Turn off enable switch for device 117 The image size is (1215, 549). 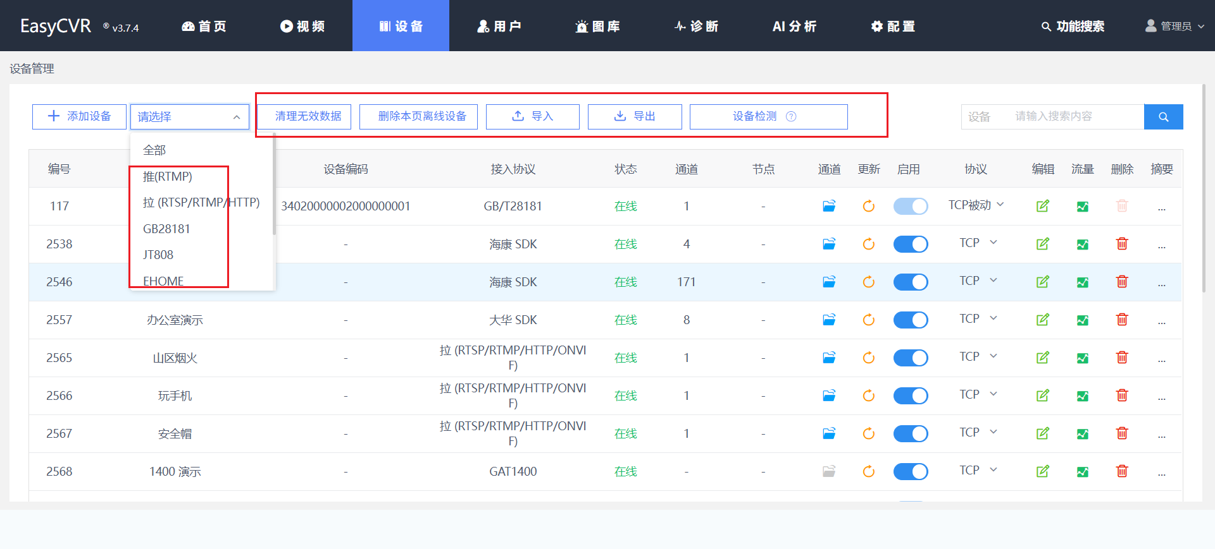point(911,207)
